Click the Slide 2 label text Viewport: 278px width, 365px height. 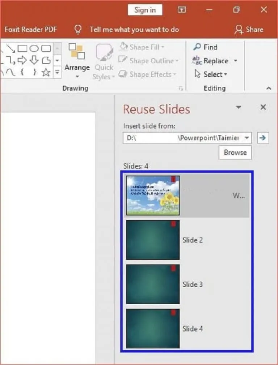click(193, 240)
